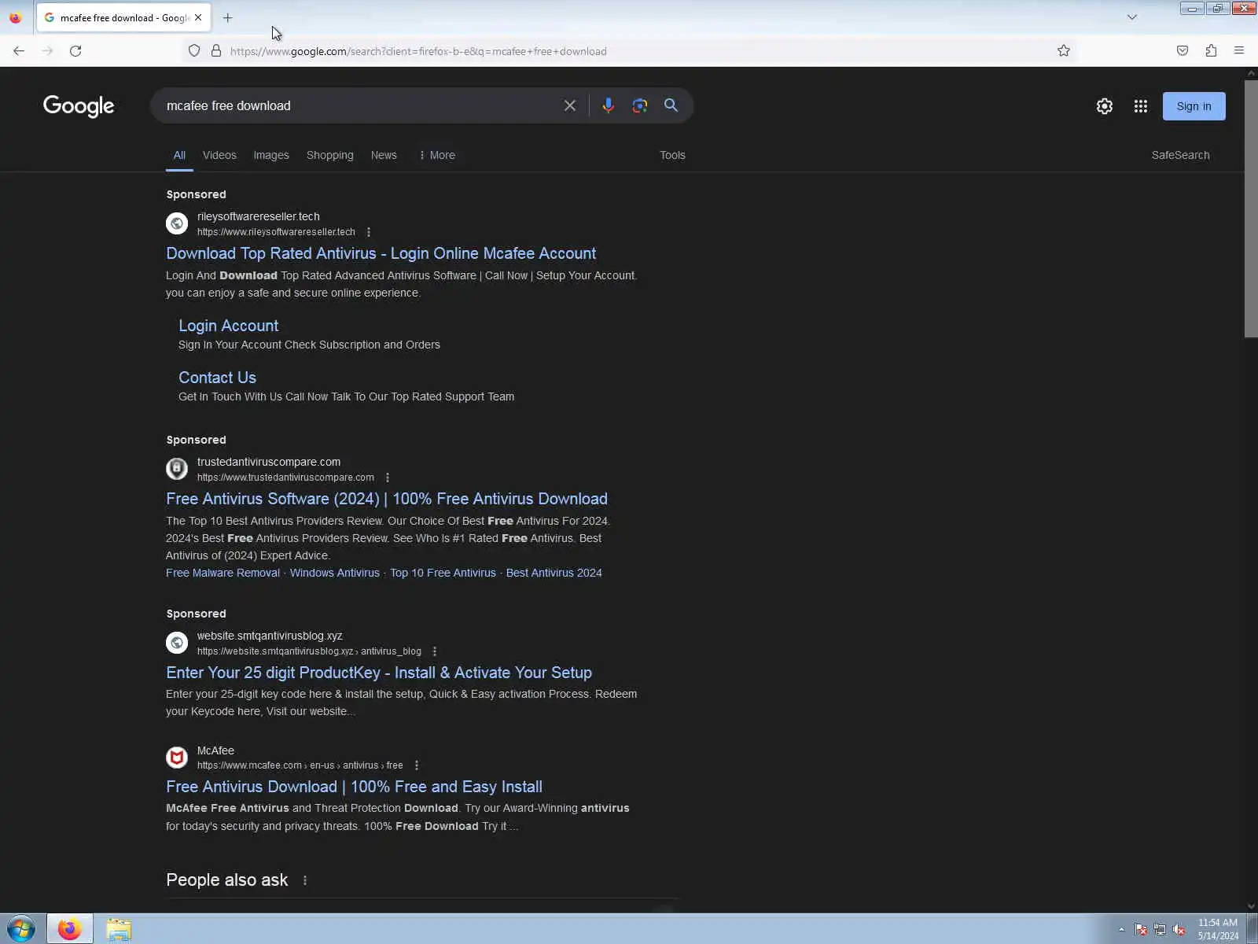Image resolution: width=1258 pixels, height=944 pixels.
Task: Open the Google apps grid
Action: 1141,106
